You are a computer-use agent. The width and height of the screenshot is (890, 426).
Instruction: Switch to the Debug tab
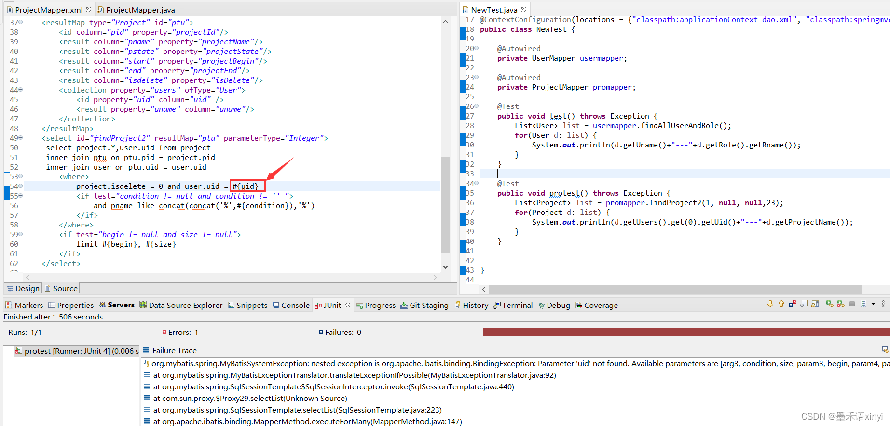(554, 305)
